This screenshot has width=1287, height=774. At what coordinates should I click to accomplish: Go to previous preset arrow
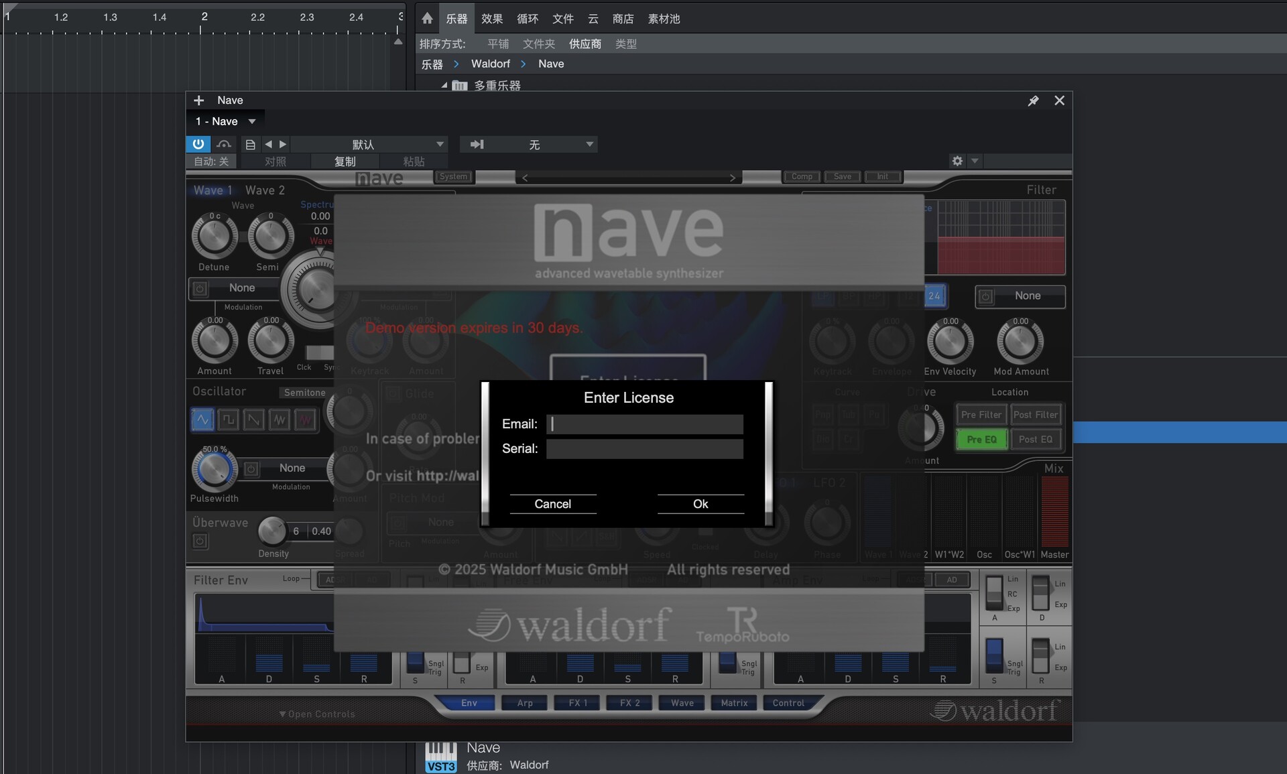coord(268,144)
